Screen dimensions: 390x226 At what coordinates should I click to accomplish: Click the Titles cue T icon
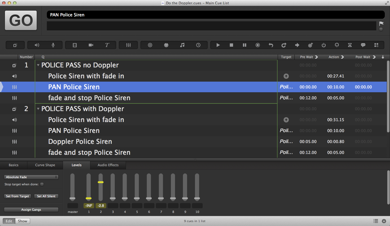(x=107, y=45)
